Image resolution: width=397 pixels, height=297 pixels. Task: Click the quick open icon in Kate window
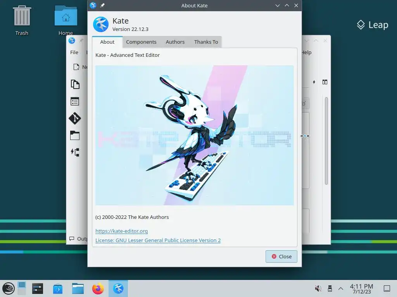[314, 82]
